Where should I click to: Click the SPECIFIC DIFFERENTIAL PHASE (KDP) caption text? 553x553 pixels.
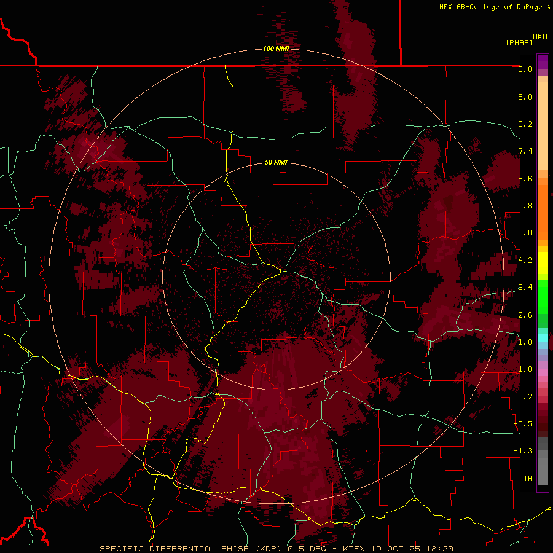coord(192,549)
